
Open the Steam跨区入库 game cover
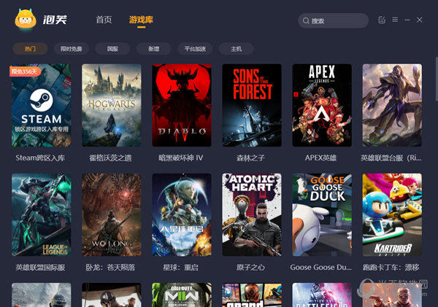click(42, 105)
